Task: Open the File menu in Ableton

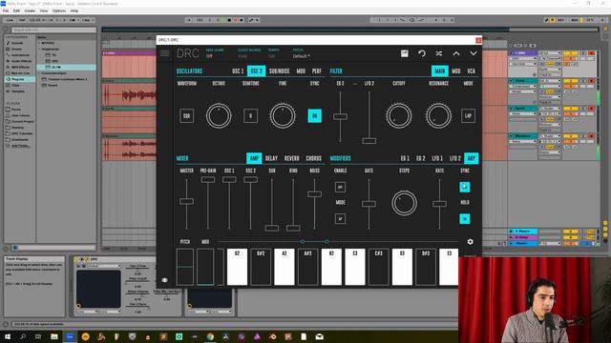Action: [6, 10]
